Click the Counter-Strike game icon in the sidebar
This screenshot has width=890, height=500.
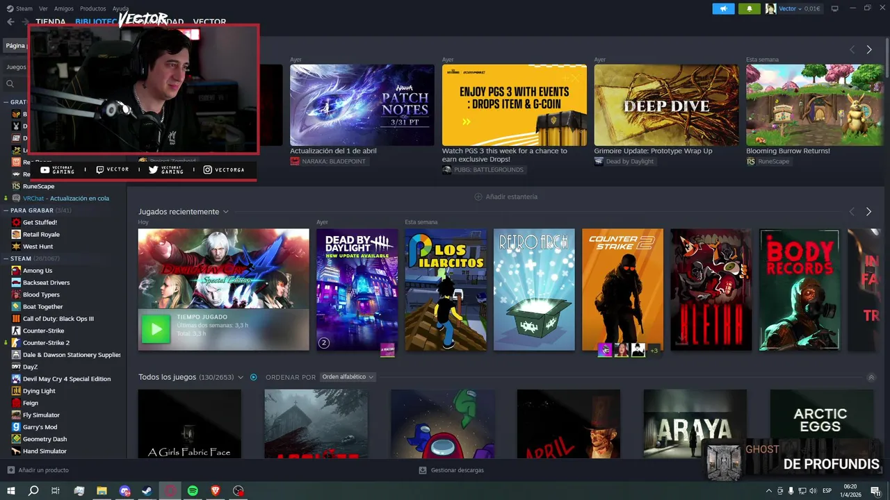click(16, 331)
